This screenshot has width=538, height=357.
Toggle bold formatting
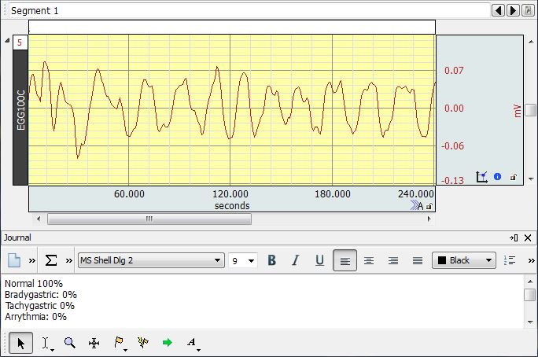point(271,260)
